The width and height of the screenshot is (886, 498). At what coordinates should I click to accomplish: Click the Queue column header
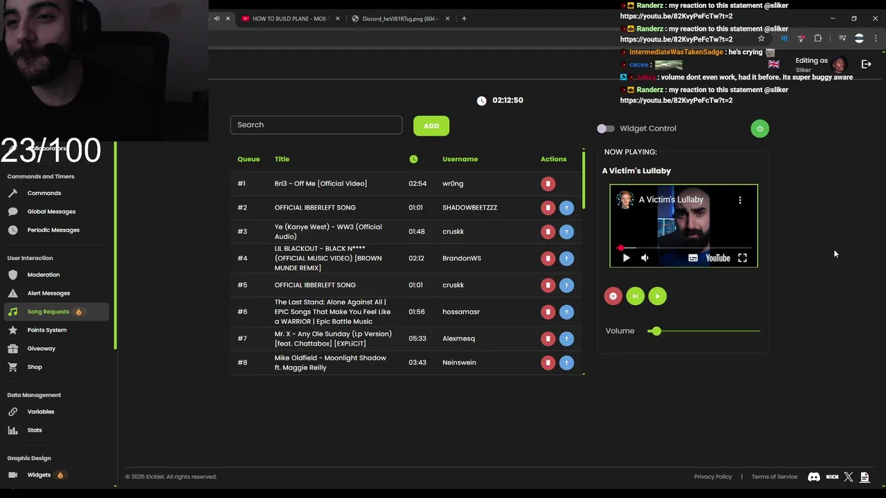pyautogui.click(x=248, y=159)
